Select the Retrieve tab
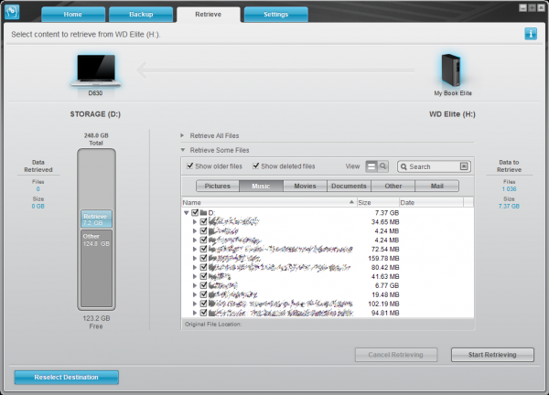 coord(209,15)
